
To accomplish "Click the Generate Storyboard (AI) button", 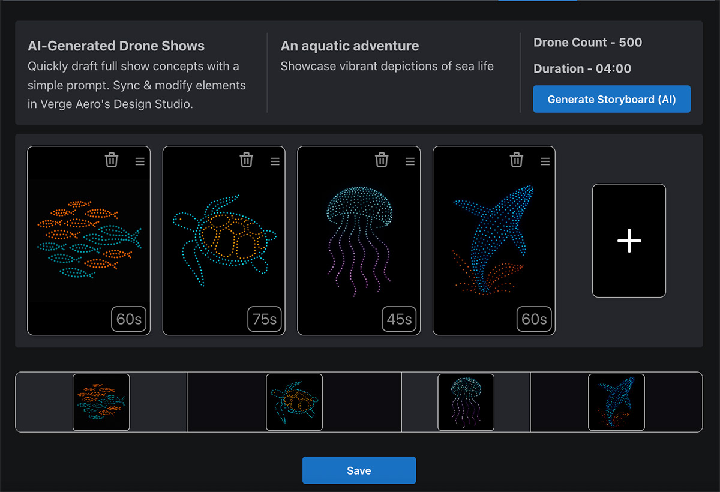I will [611, 100].
